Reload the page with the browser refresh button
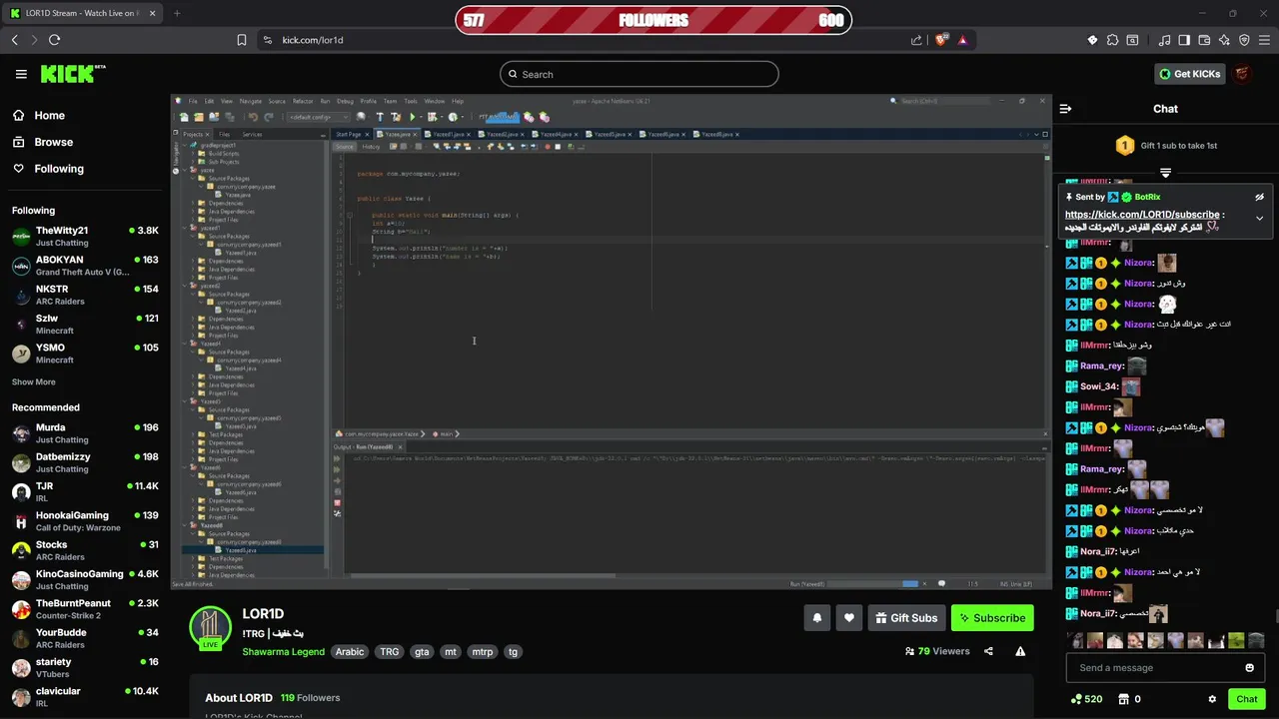The height and width of the screenshot is (719, 1279). (x=54, y=40)
